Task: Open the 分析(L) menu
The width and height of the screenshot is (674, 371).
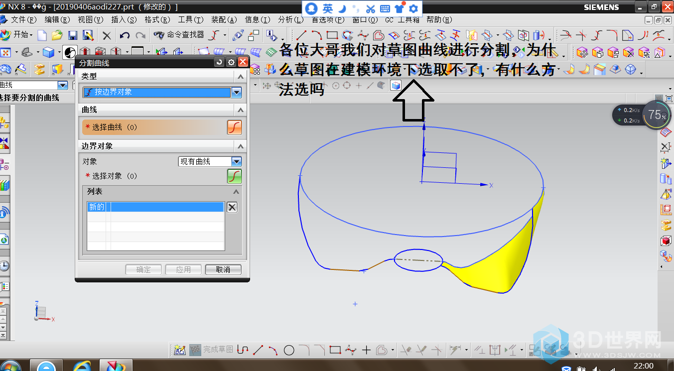Action: (291, 19)
